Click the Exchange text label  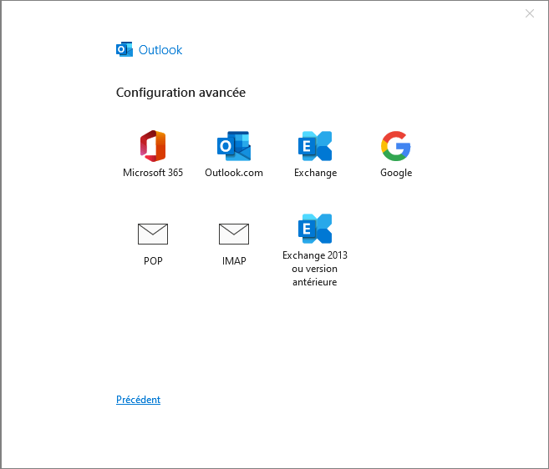[x=316, y=173]
